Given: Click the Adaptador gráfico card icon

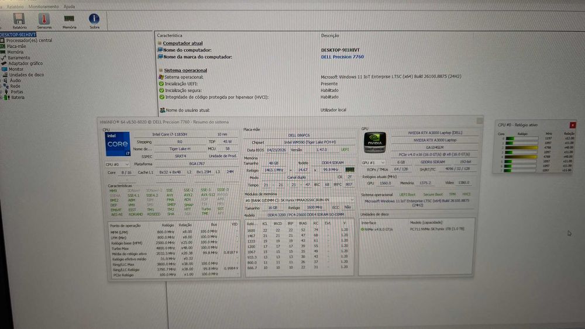Looking at the screenshot, I should (x=4, y=63).
